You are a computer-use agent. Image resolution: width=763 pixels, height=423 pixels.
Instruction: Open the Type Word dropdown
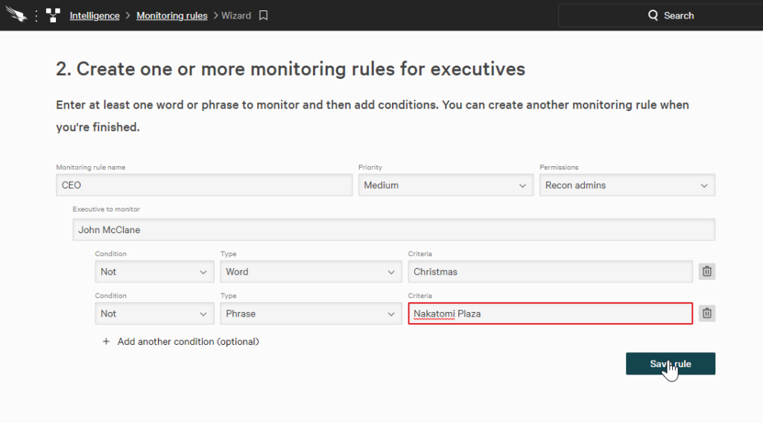[311, 272]
